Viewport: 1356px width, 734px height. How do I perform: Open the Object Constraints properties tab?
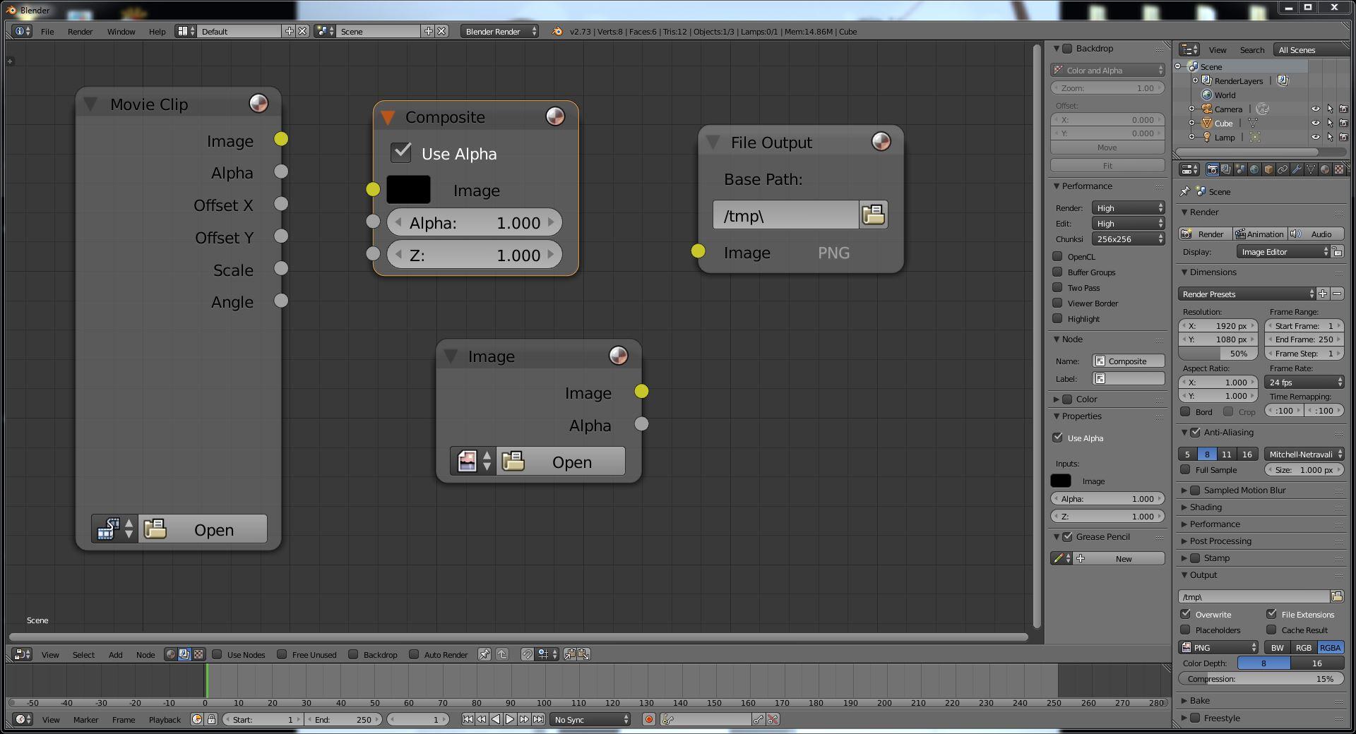1283,169
